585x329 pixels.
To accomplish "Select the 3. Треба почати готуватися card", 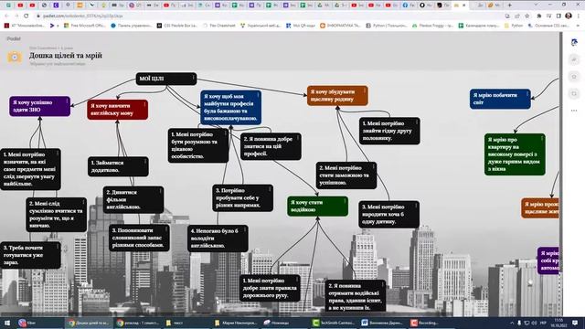I will [30, 255].
